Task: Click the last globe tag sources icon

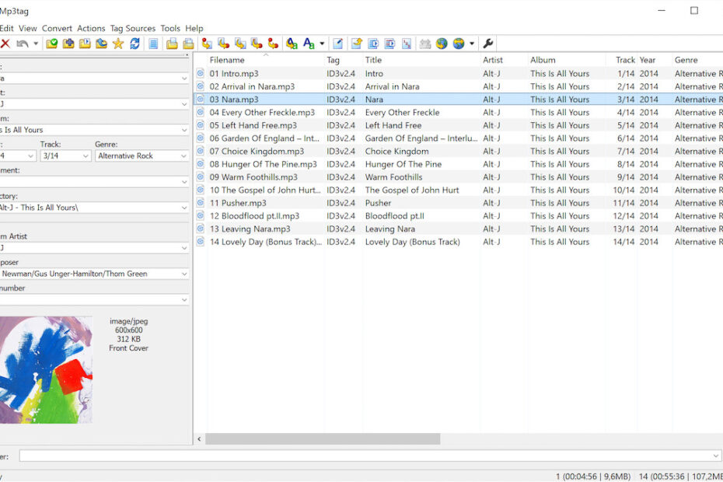Action: pyautogui.click(x=459, y=44)
